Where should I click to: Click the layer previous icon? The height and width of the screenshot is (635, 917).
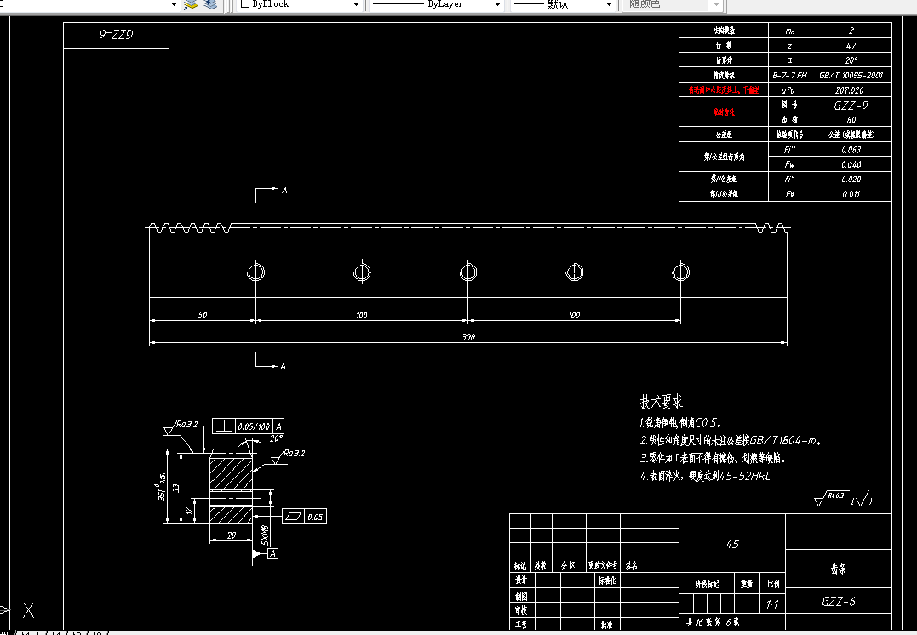(x=210, y=4)
